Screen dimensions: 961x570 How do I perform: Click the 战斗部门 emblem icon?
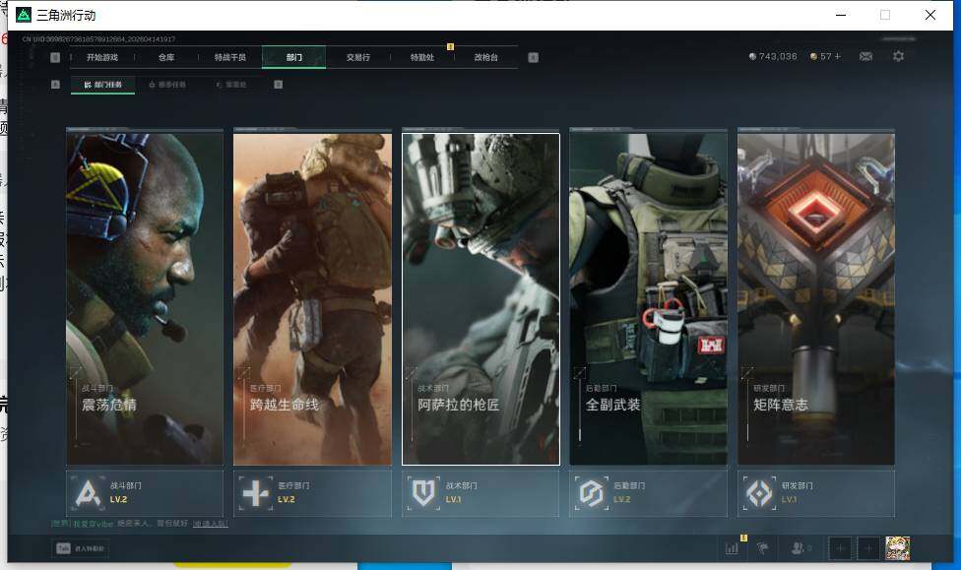click(x=88, y=493)
